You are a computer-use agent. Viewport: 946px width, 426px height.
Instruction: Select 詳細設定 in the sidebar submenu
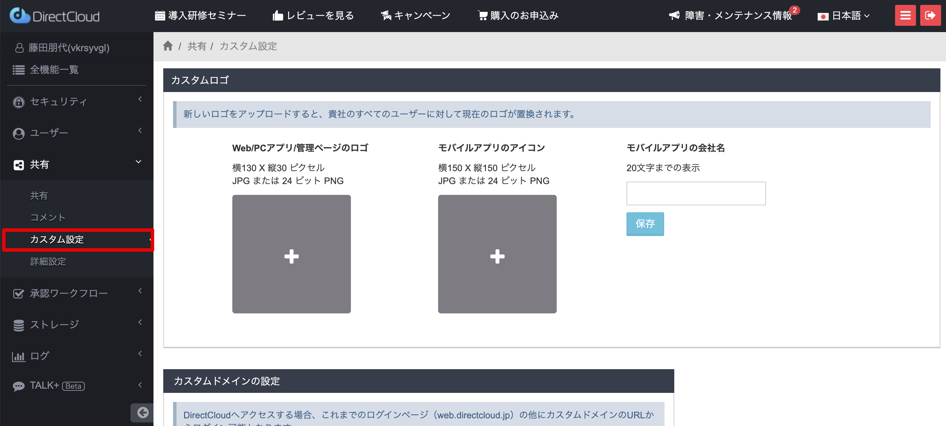(x=48, y=261)
